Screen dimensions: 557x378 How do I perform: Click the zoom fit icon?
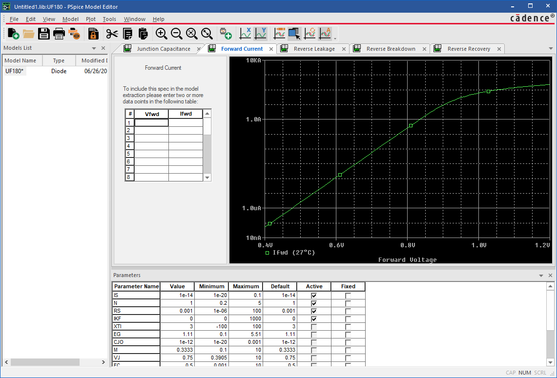207,34
